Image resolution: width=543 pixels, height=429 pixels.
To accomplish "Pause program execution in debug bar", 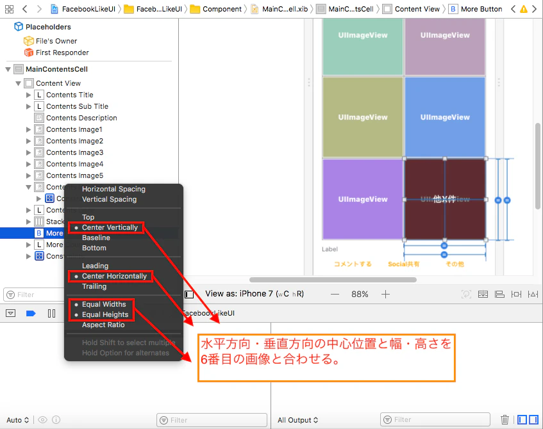I will click(x=51, y=314).
